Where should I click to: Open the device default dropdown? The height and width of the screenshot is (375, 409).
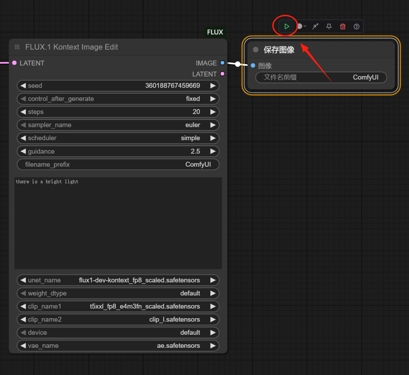pyautogui.click(x=118, y=333)
